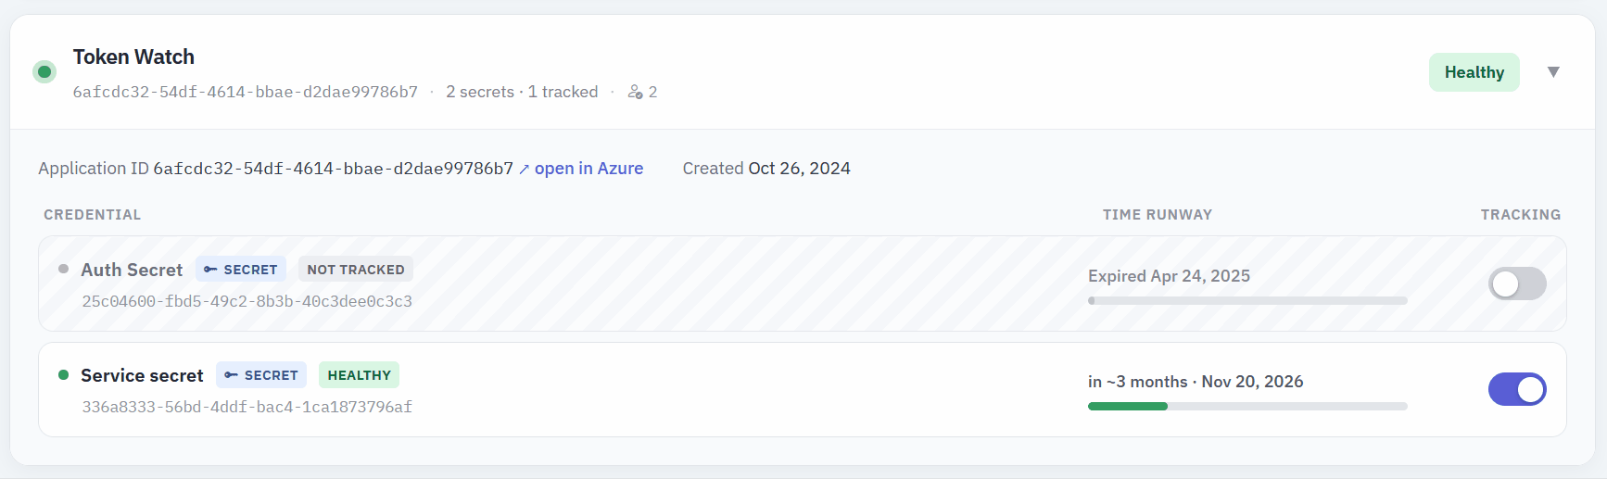The height and width of the screenshot is (479, 1607).
Task: Click the green status dot beside Service secret
Action: 64,374
